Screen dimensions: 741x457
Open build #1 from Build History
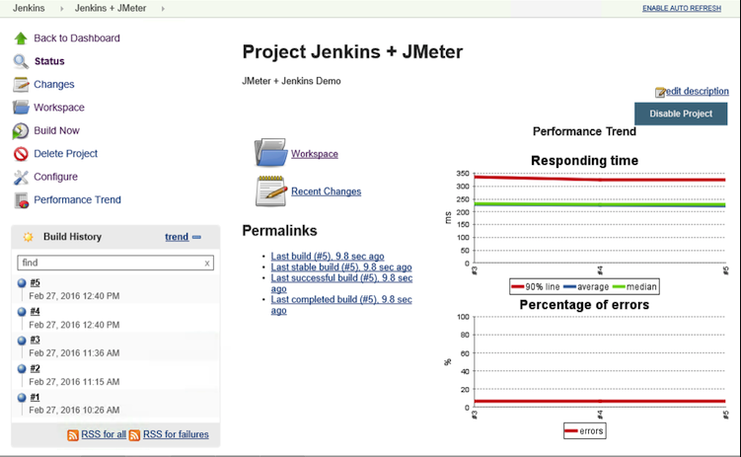35,397
